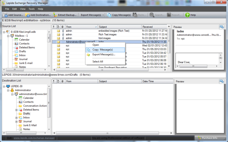The height and width of the screenshot is (142, 228).
Task: Select the Contacts folder icon in Source List
Action: pos(16,43)
